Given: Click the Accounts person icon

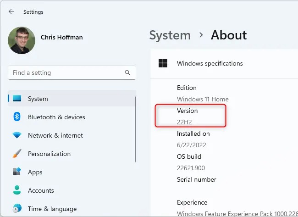Looking at the screenshot, I should click(x=17, y=190).
